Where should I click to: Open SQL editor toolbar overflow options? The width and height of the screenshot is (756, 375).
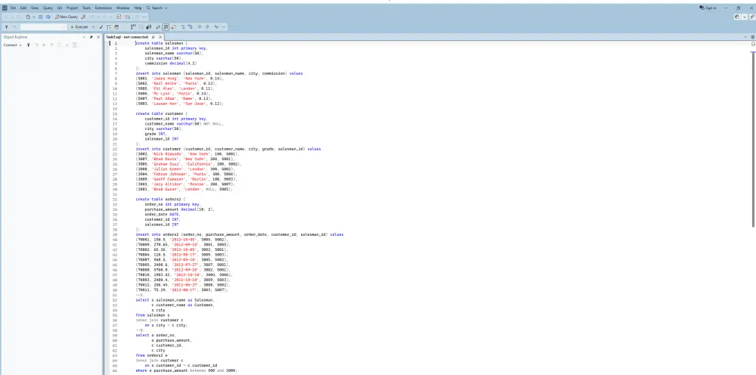click(224, 27)
